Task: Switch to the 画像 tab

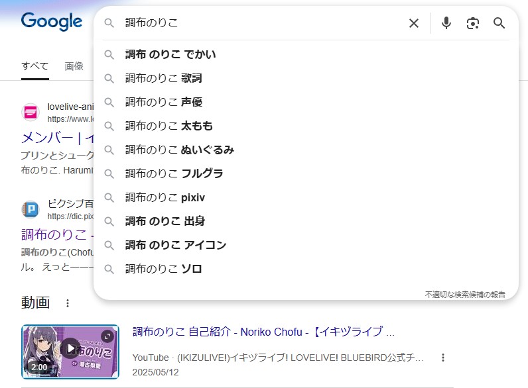Action: pos(74,66)
